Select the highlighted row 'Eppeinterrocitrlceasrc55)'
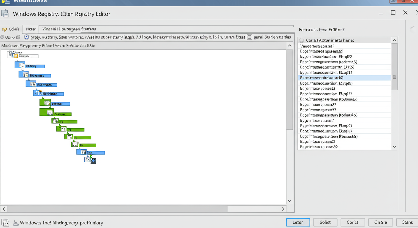The height and width of the screenshot is (228, 418). point(344,78)
